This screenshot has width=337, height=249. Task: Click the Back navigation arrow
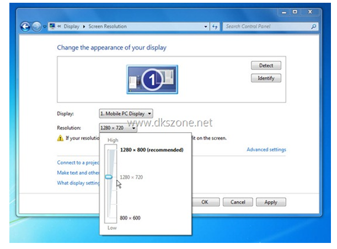[25, 27]
